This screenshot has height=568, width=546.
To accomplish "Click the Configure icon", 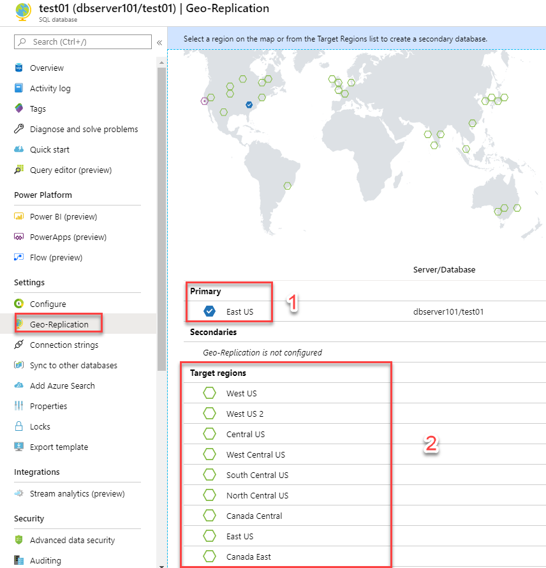I will pos(19,304).
